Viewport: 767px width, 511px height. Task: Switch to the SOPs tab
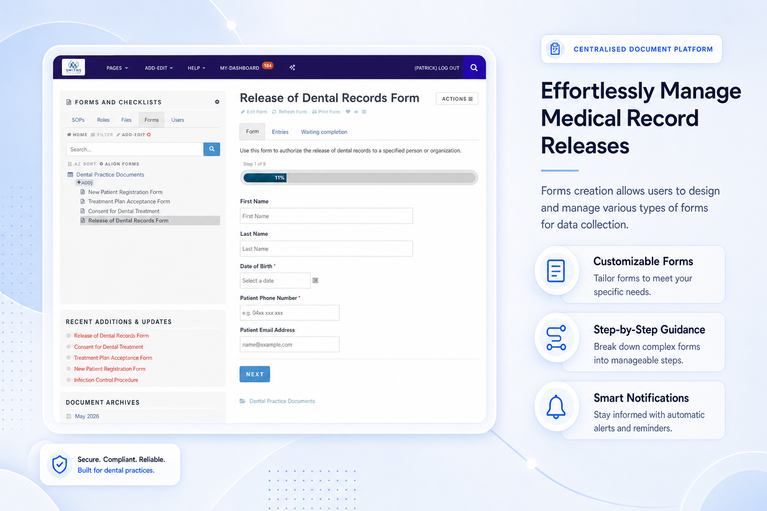click(78, 120)
